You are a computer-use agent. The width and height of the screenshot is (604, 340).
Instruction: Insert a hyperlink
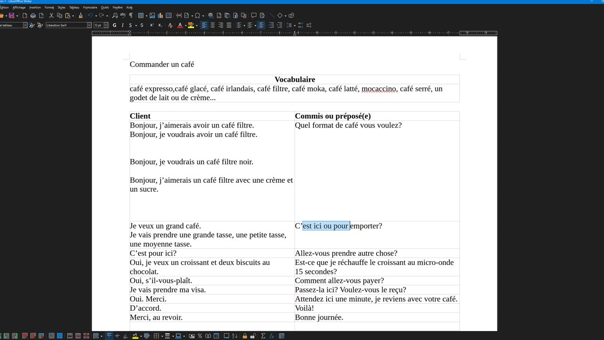point(210,16)
